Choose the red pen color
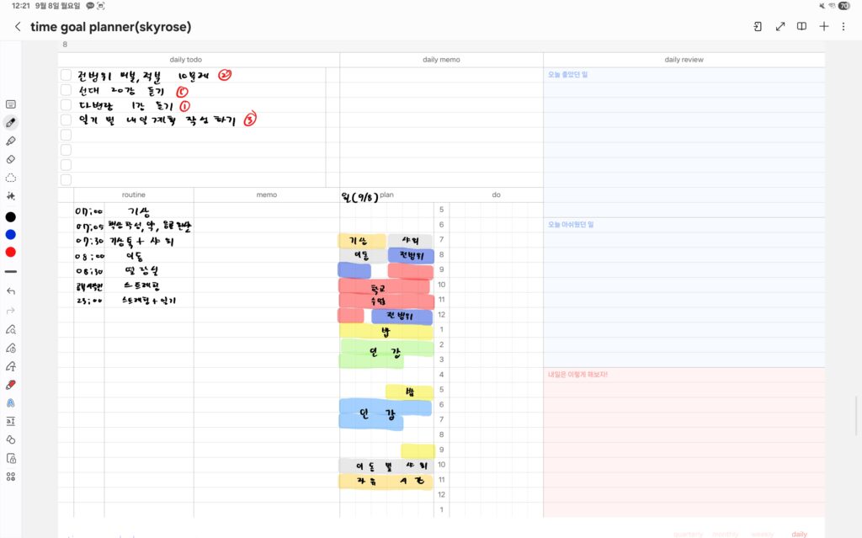Screen dimensions: 862x538 click(x=10, y=252)
